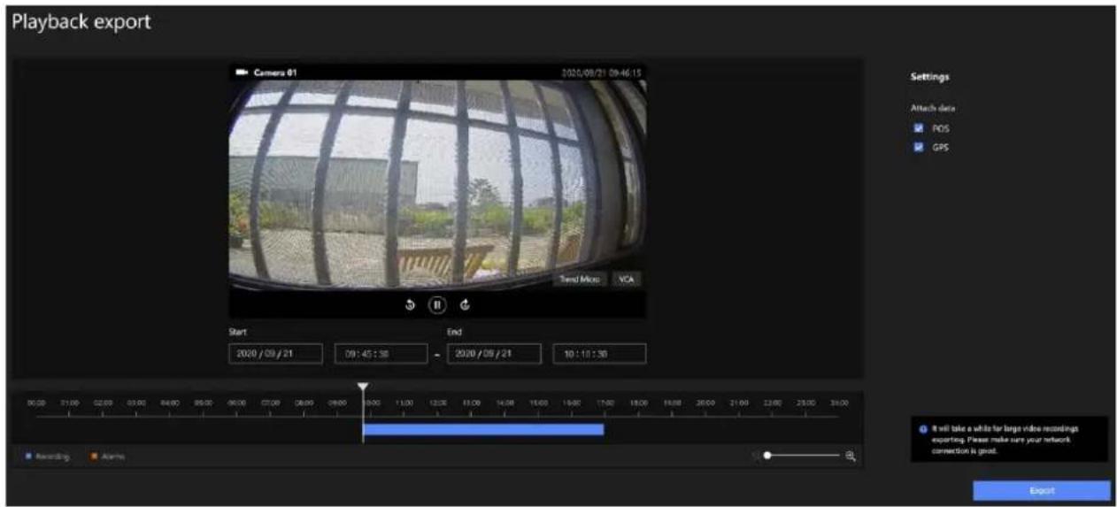The image size is (1117, 507).
Task: Click the Attach data label
Action: tap(933, 108)
